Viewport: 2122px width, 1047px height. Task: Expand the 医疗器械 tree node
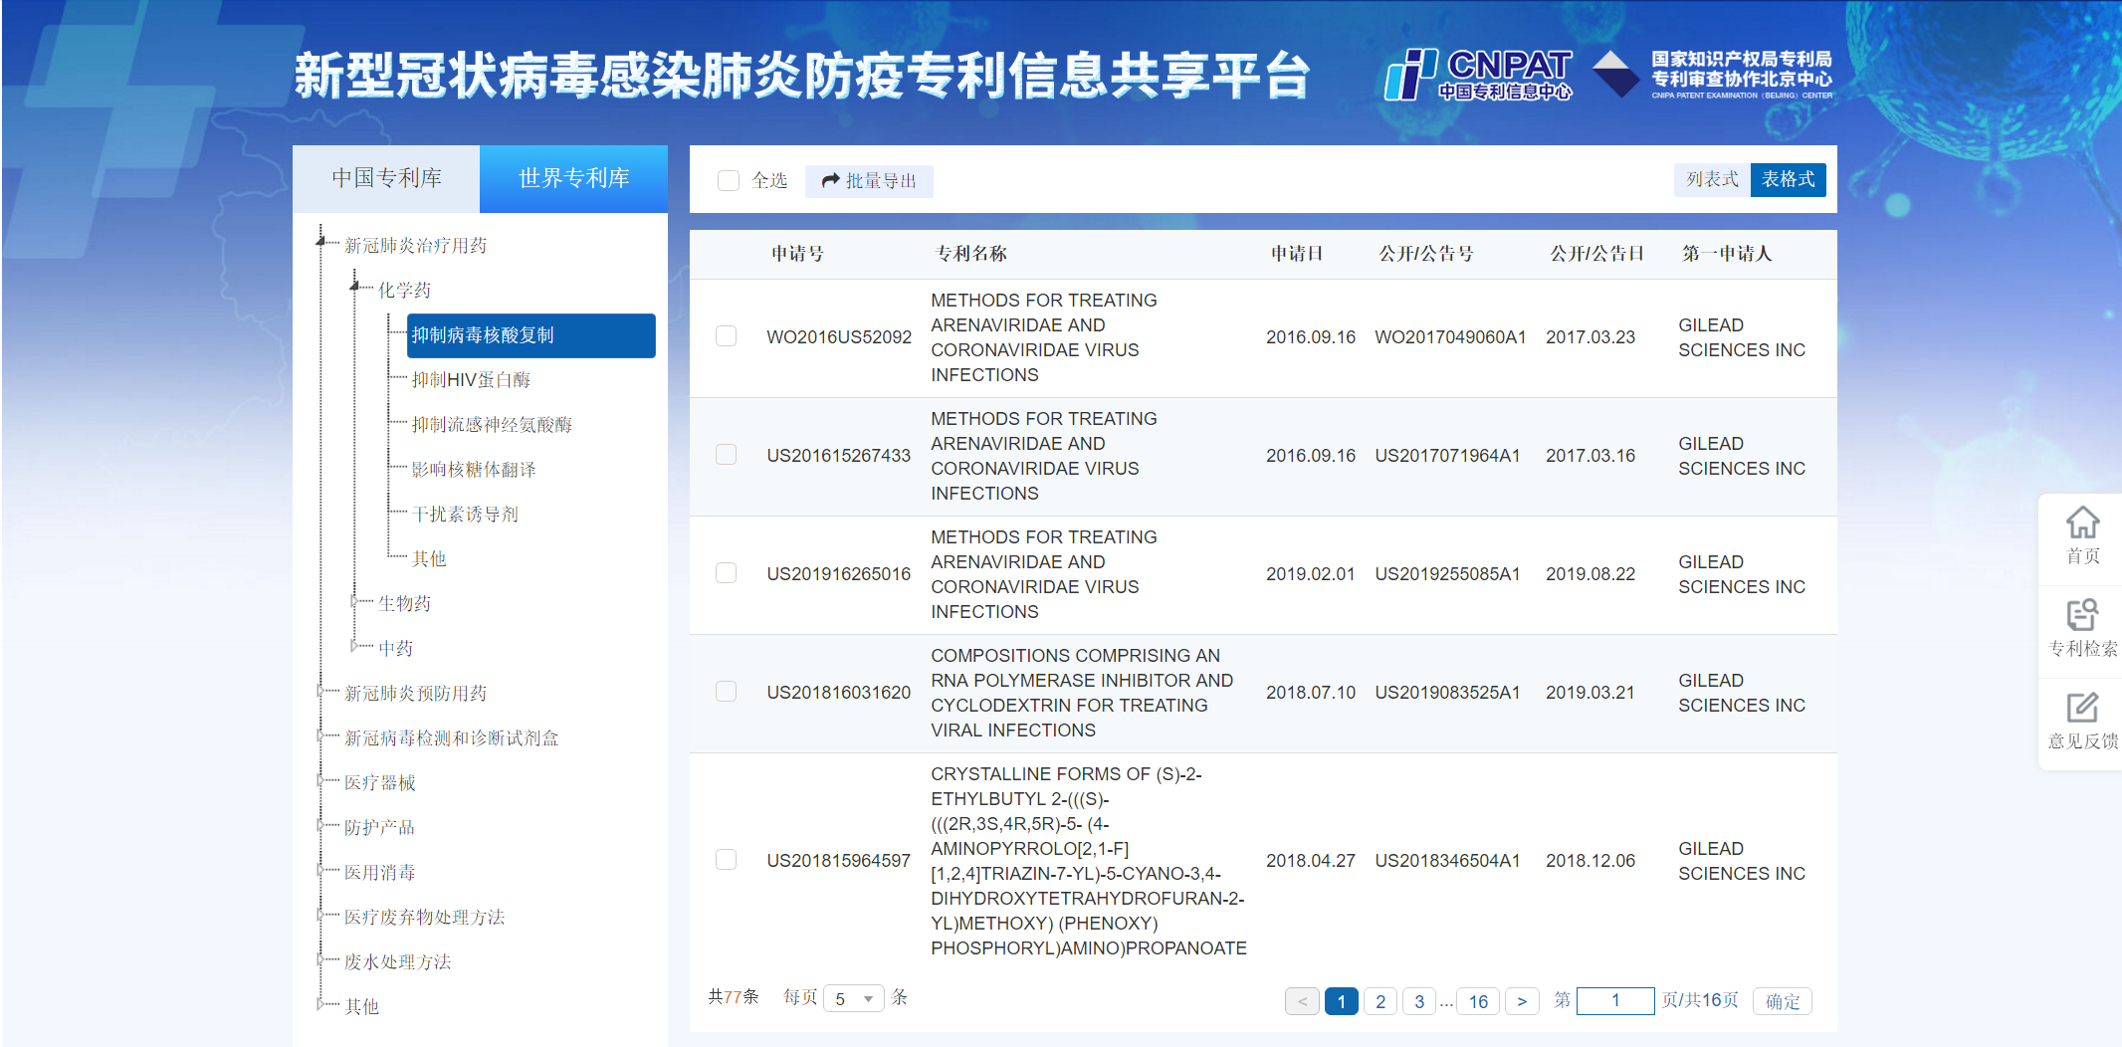pyautogui.click(x=320, y=780)
